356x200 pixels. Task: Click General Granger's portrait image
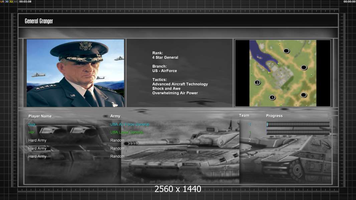pyautogui.click(x=75, y=73)
